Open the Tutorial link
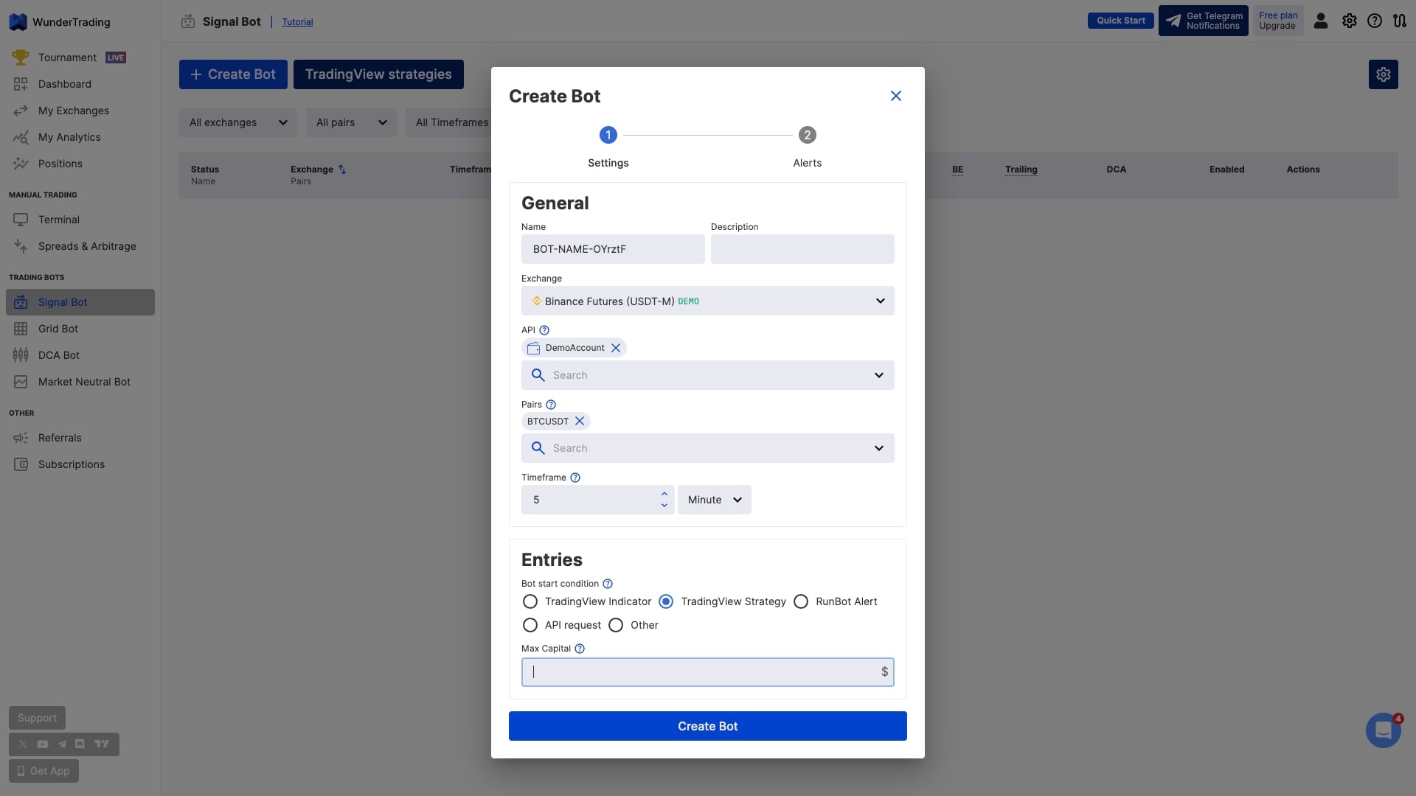Screen dimensions: 1416x796 click(x=297, y=22)
